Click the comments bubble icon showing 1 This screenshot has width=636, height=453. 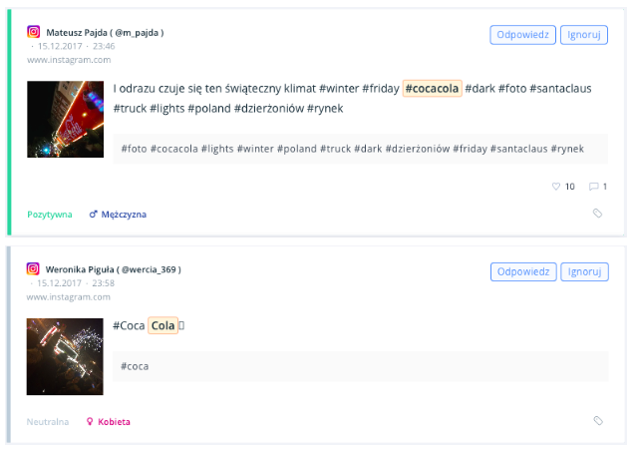tap(593, 187)
